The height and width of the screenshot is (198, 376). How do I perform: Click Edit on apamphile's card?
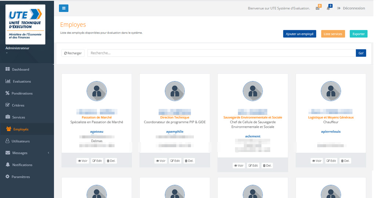point(175,161)
